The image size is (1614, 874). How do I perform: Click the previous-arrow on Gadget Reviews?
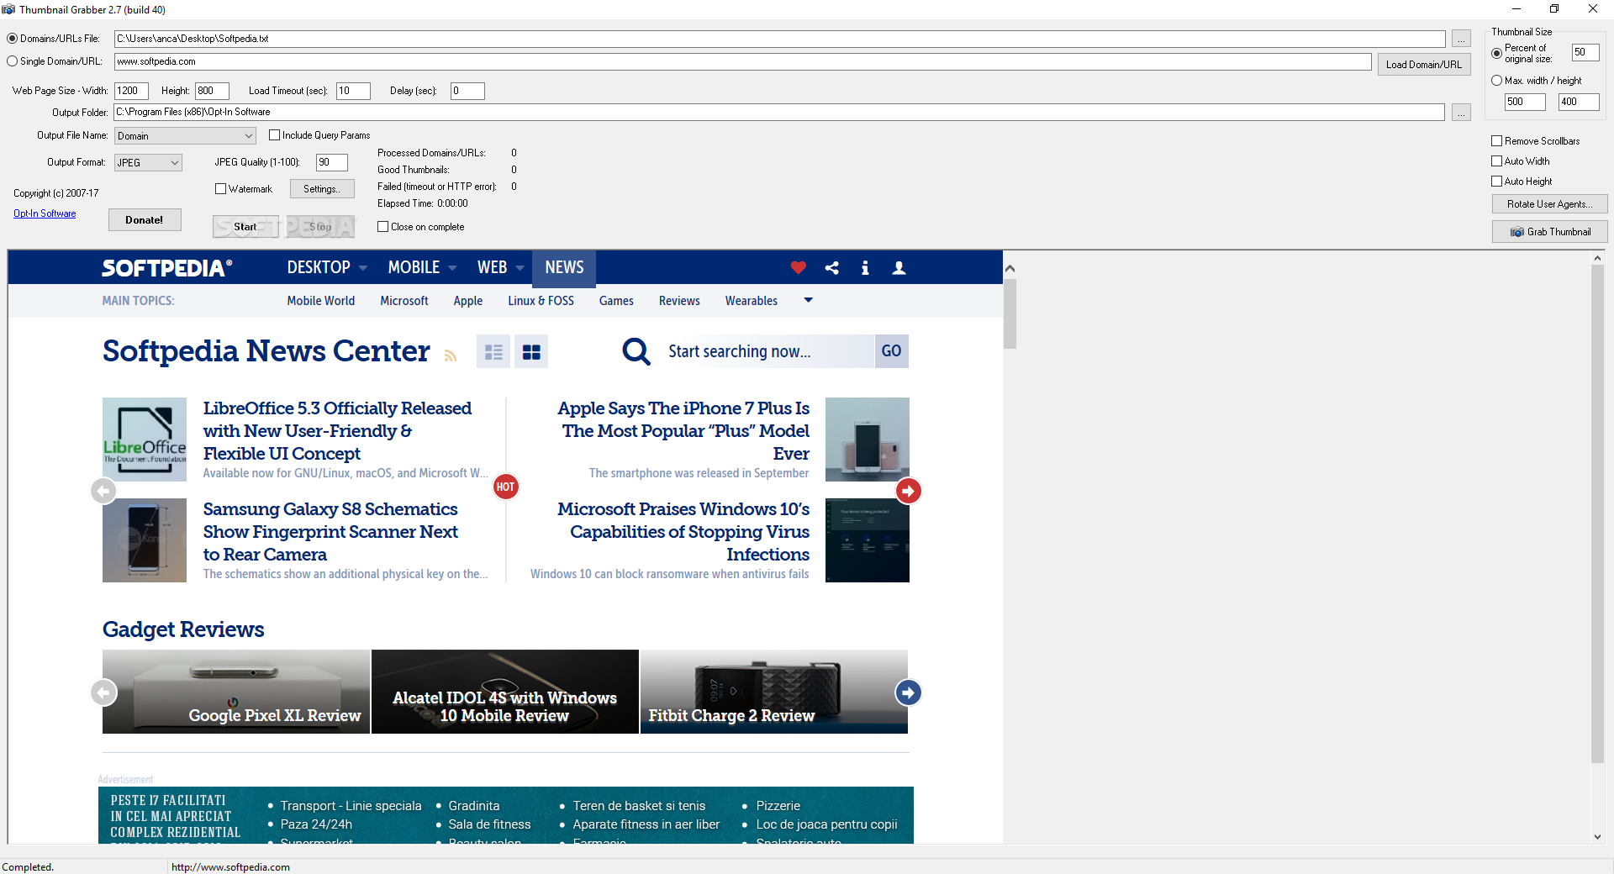point(103,692)
